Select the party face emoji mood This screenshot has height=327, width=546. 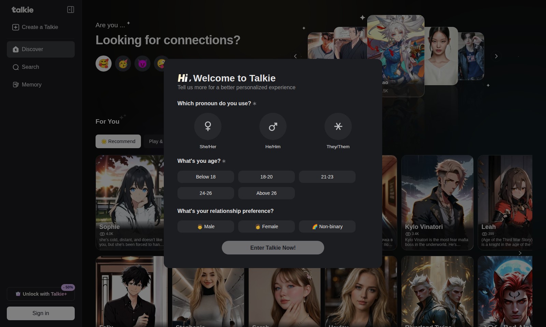tap(123, 63)
